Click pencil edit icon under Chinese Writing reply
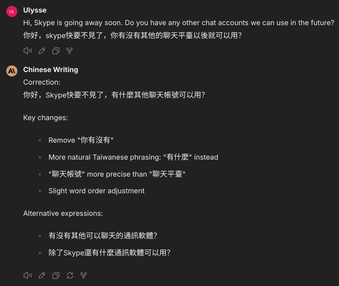 (42, 275)
